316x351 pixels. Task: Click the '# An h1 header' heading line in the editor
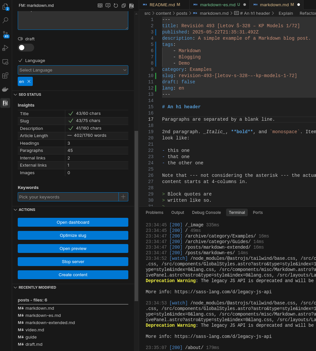pyautogui.click(x=181, y=107)
